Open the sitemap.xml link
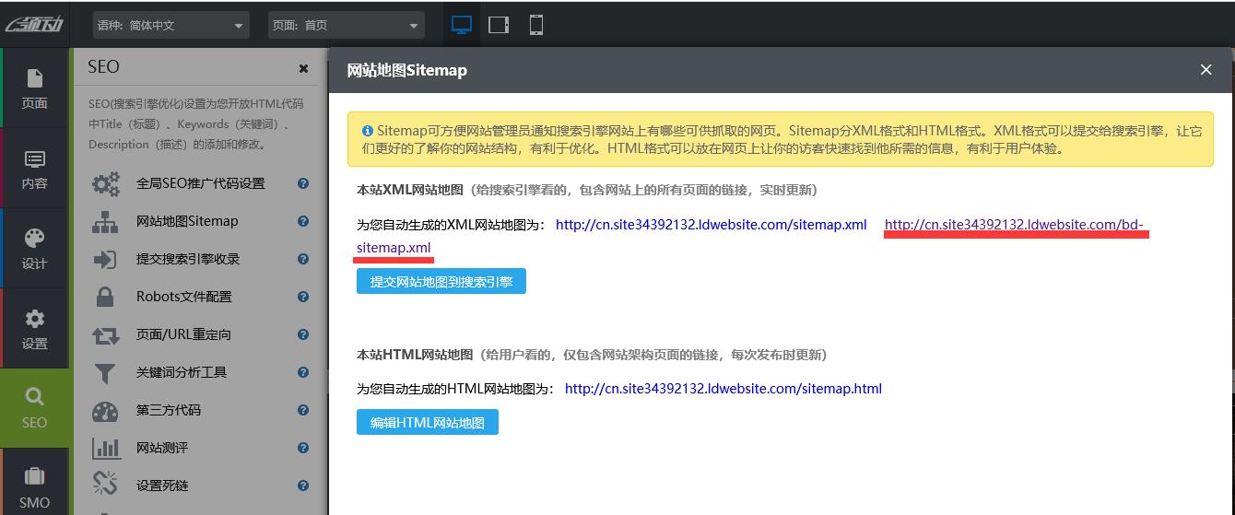Screen dimensions: 1235x515 711,225
